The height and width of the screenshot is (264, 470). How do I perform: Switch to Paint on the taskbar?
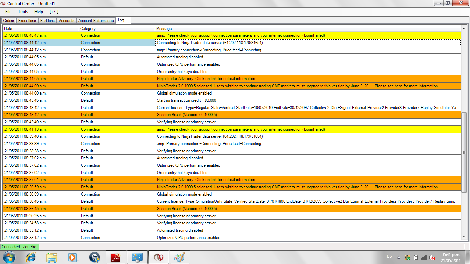coord(180,257)
